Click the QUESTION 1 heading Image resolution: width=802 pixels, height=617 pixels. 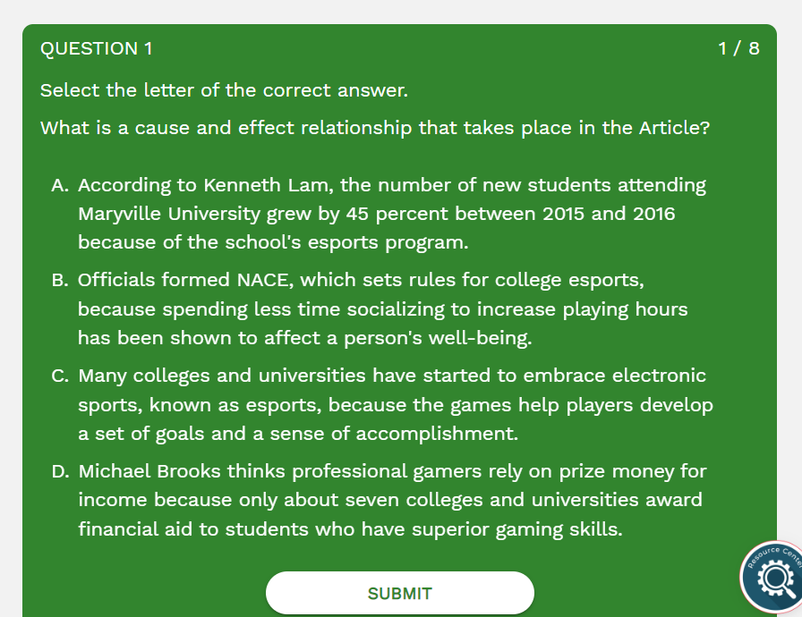pos(97,49)
